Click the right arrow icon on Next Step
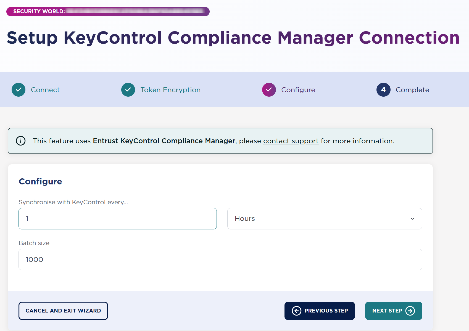This screenshot has height=331, width=469. pyautogui.click(x=410, y=311)
